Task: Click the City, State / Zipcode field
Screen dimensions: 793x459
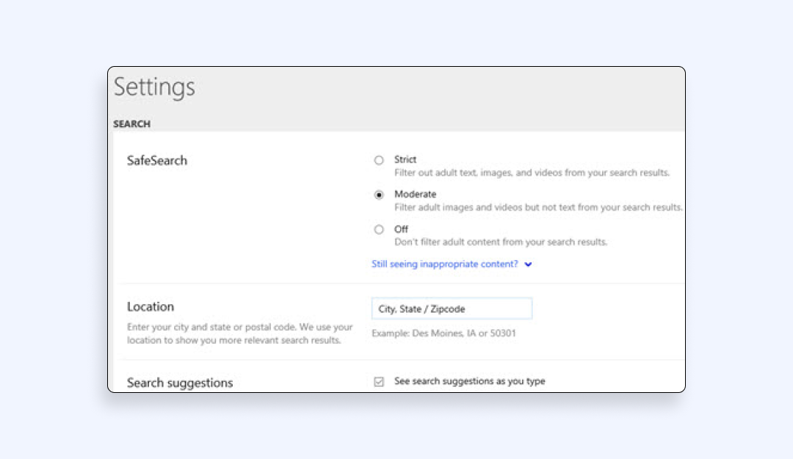Action: (x=452, y=309)
